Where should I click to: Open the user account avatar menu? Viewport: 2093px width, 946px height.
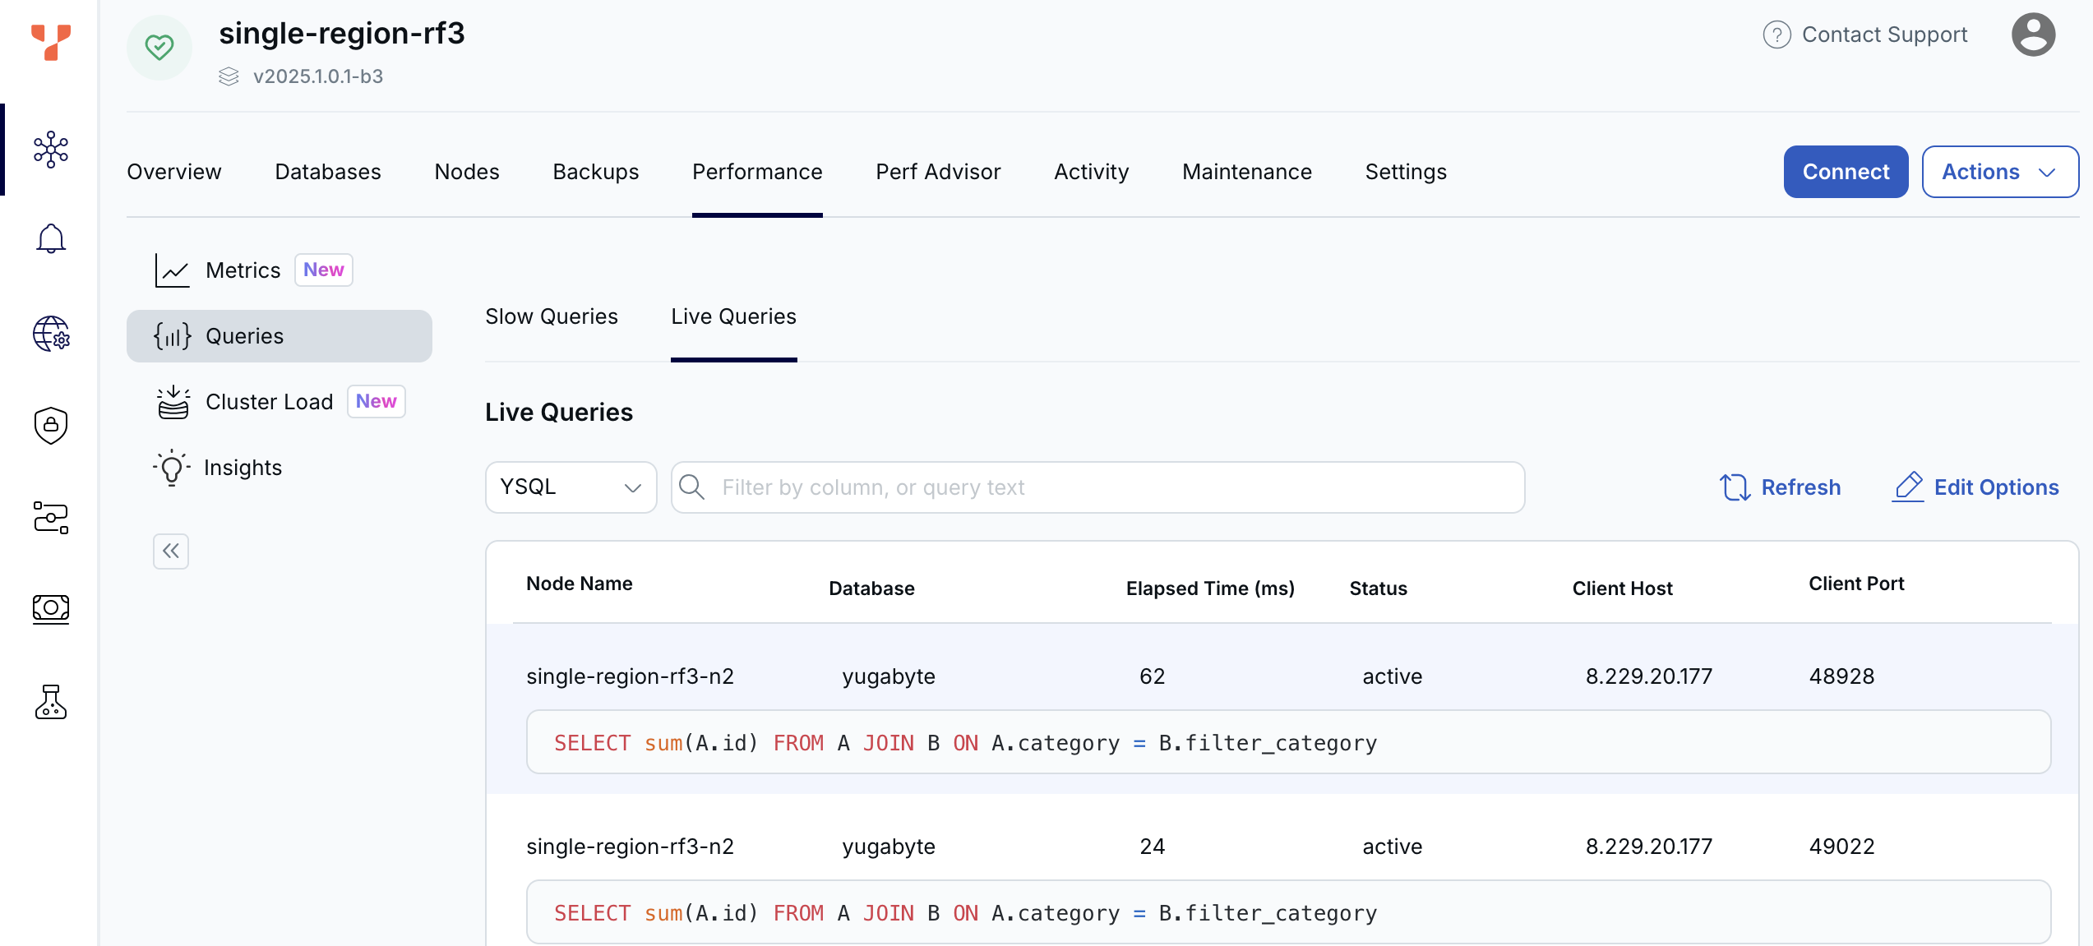point(2033,34)
